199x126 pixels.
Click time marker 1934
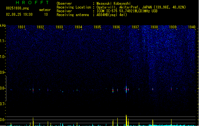[78, 27]
